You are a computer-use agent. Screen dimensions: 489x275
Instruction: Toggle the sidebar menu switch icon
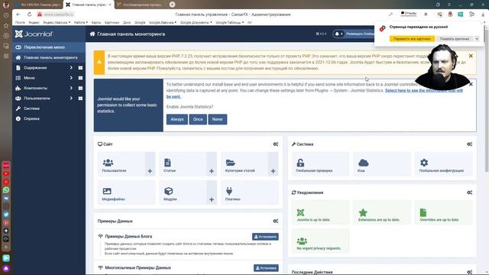tap(18, 47)
